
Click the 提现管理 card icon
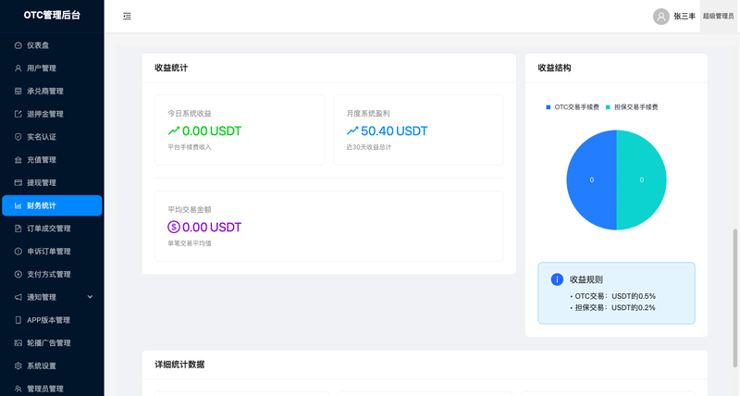18,182
